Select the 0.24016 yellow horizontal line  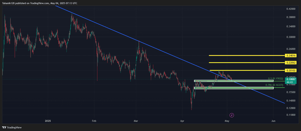(247, 56)
